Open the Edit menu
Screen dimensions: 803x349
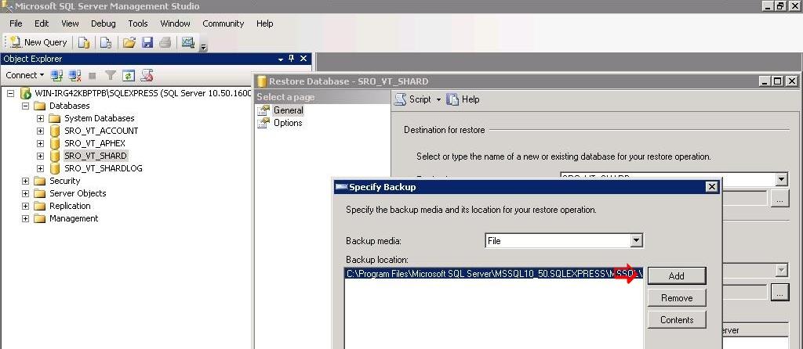point(42,23)
